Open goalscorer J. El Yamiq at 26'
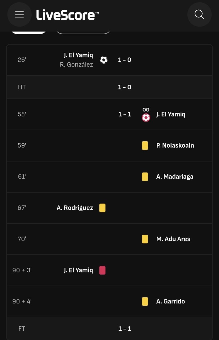The height and width of the screenshot is (340, 219). (x=78, y=55)
